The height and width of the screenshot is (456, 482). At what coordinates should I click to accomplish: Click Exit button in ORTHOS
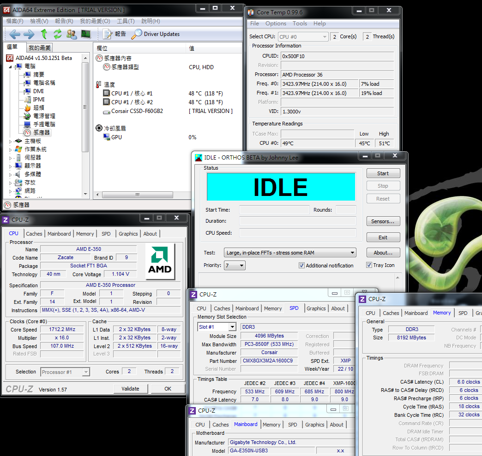pos(383,237)
